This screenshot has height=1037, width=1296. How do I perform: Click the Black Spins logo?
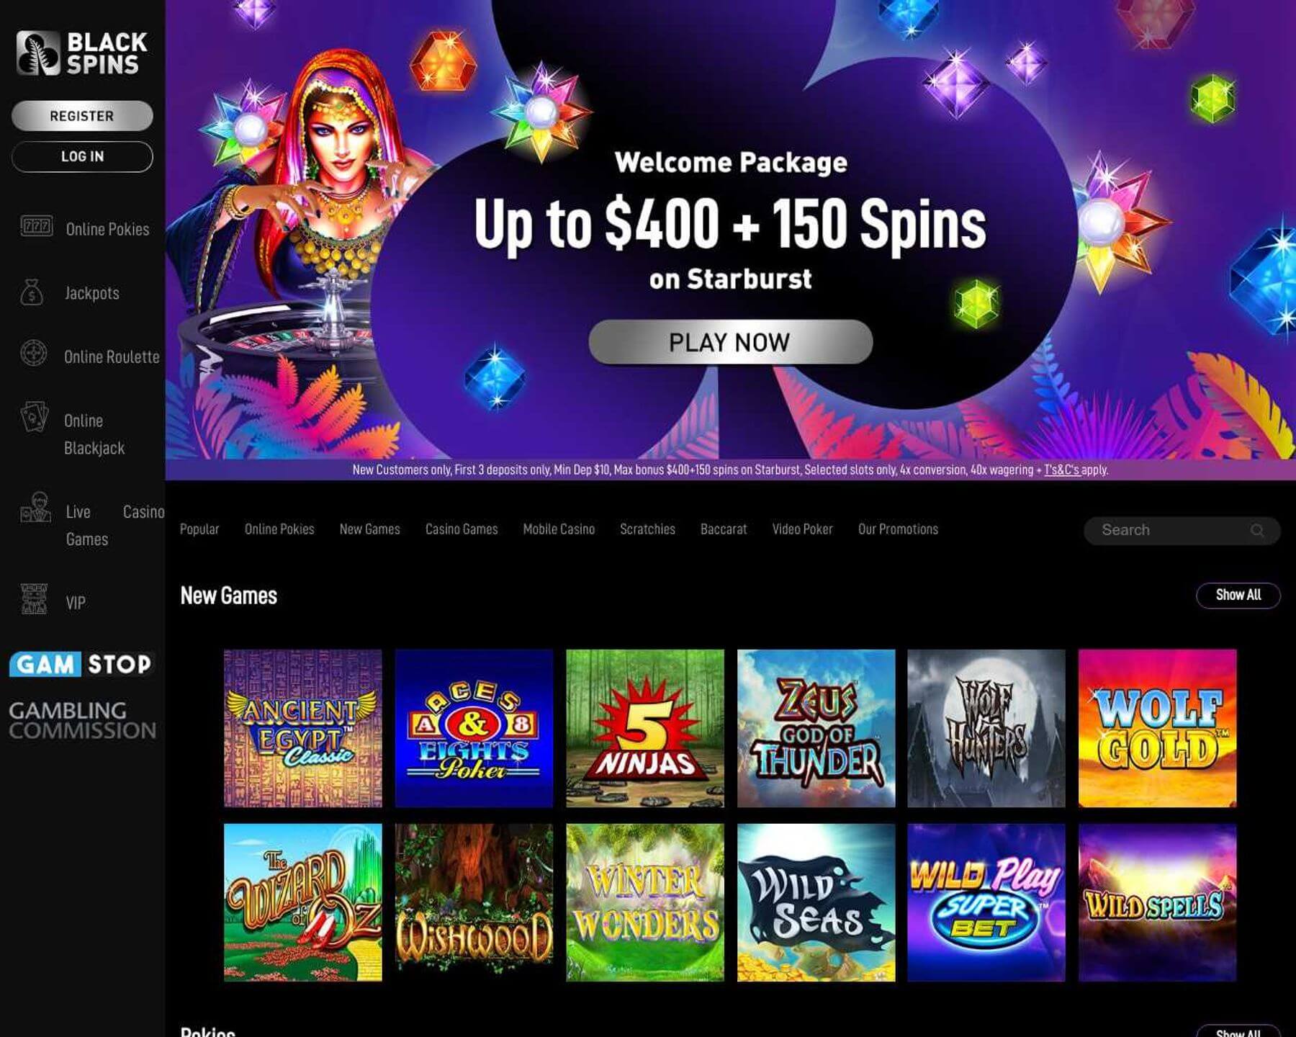point(82,53)
